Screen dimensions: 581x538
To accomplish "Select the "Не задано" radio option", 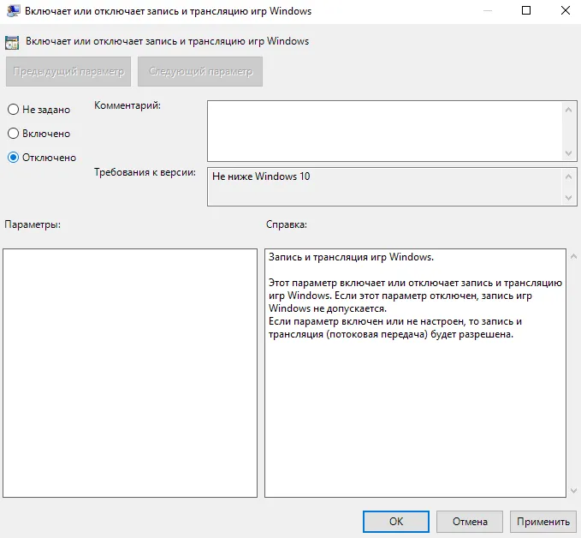I will click(x=14, y=110).
